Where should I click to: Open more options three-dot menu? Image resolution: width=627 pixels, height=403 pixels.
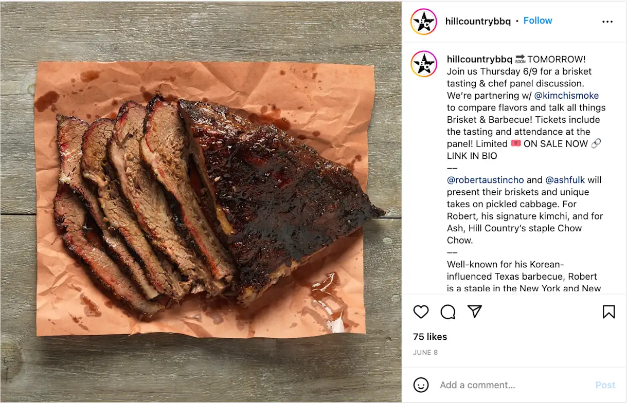click(x=607, y=22)
